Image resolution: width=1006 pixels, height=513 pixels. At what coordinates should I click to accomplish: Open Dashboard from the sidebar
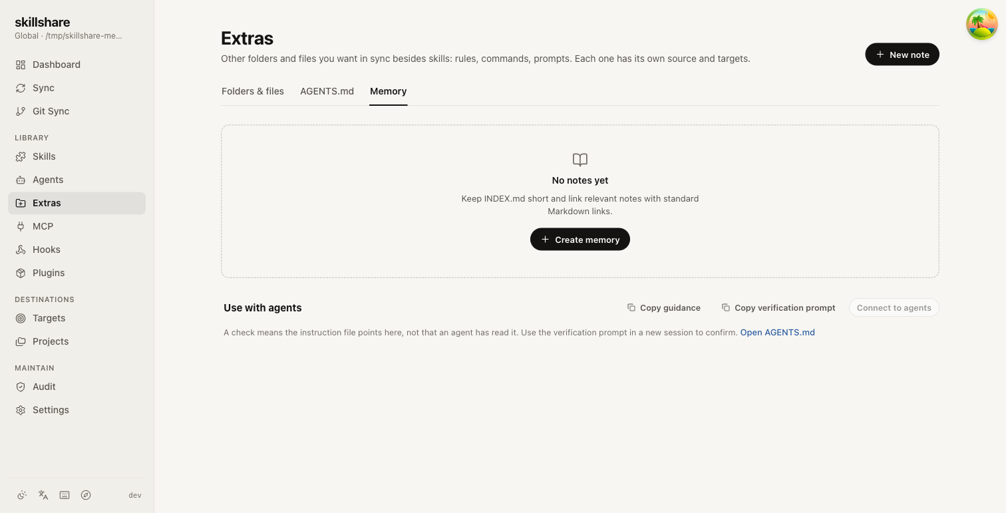(77, 65)
